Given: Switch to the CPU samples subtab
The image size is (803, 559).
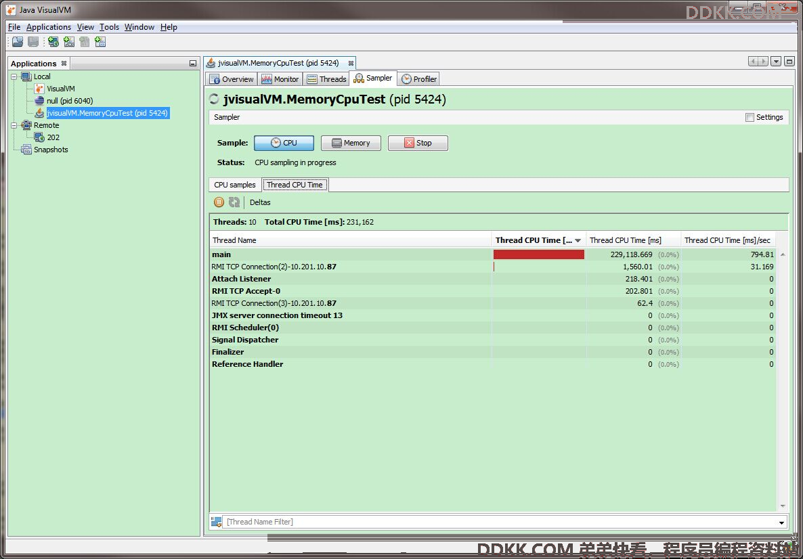Looking at the screenshot, I should (x=234, y=185).
